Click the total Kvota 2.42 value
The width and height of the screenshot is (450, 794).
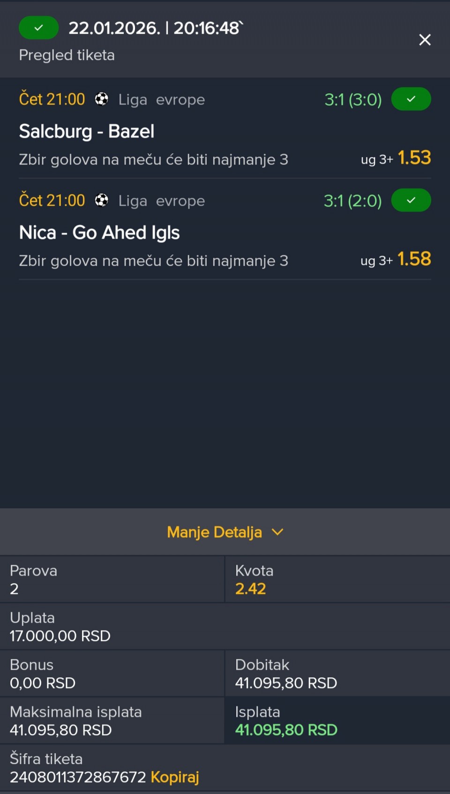click(250, 589)
